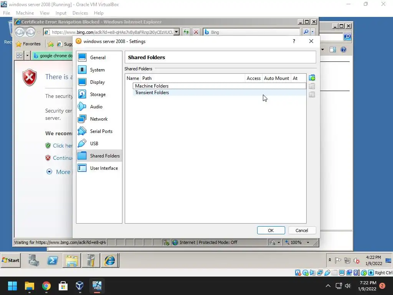Click the shared folders status icon in status bar

(334, 273)
